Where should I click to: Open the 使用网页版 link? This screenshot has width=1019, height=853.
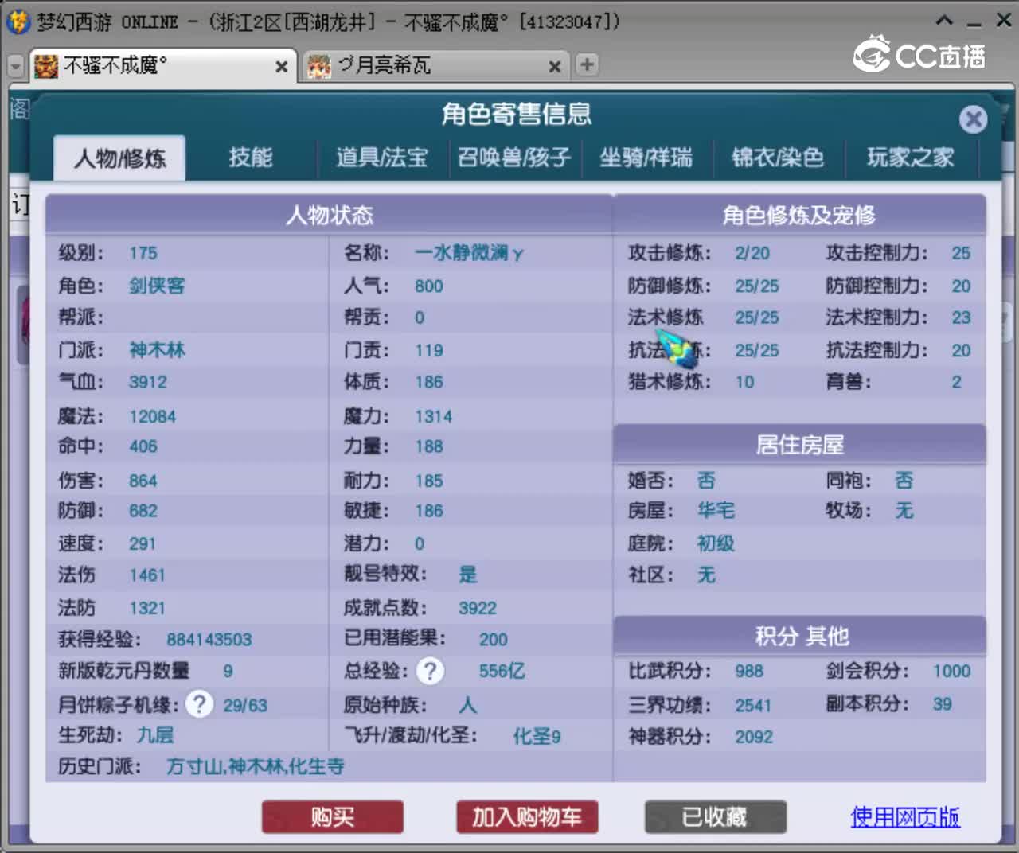click(x=905, y=816)
